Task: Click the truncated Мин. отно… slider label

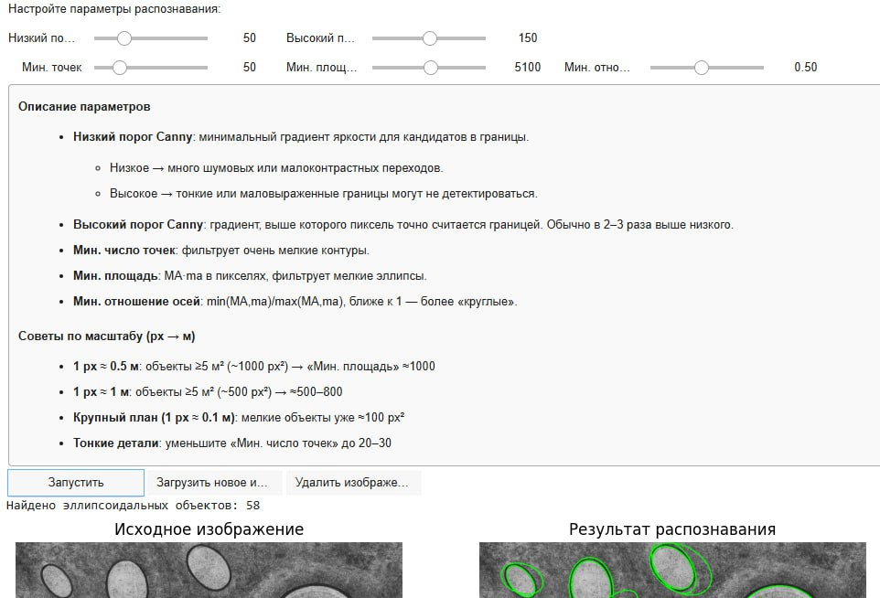Action: point(598,67)
